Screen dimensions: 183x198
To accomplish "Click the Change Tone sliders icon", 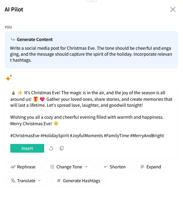I will click(x=52, y=167).
